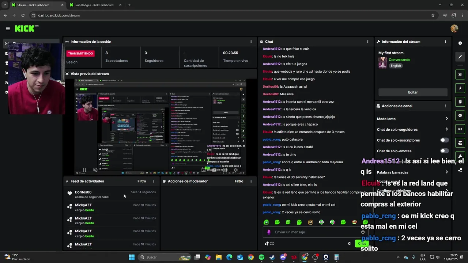The width and height of the screenshot is (468, 263).
Task: Open Información de la sesión options menu
Action: [251, 42]
